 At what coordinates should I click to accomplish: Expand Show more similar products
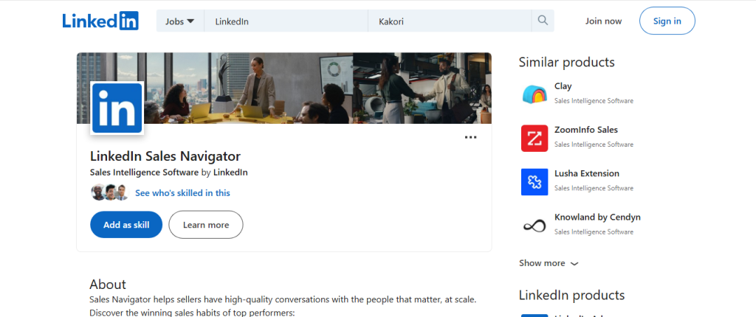coord(549,263)
